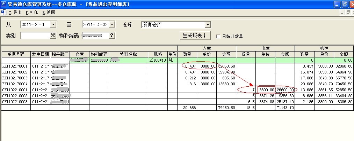
Task: Click the application icon in title bar
Action: 3,4
